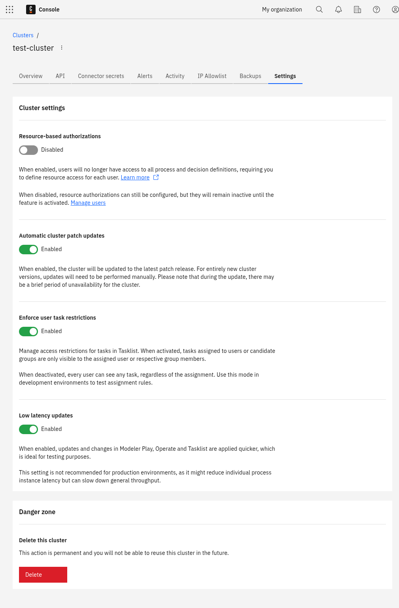Expand the test-cluster options menu
Screen dimensions: 399x608
point(62,48)
